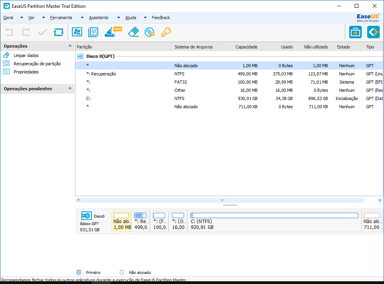Screen dimensions: 384x284
Task: Click the license key activation icon
Action: (x=166, y=32)
